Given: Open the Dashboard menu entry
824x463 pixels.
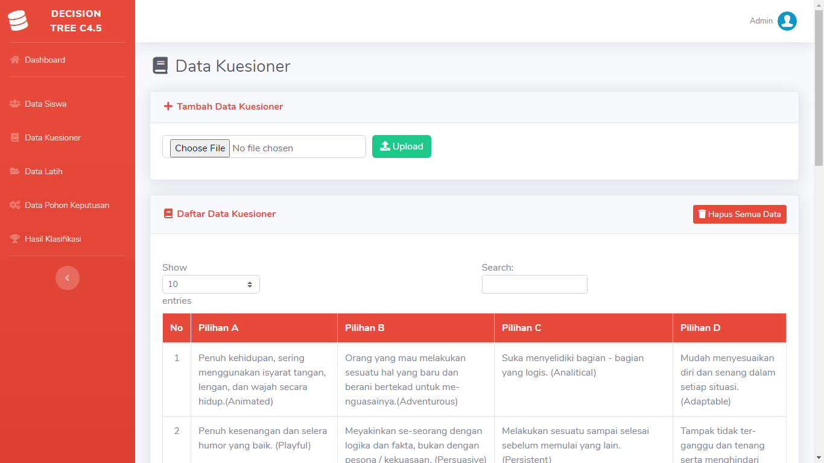Looking at the screenshot, I should [x=45, y=60].
